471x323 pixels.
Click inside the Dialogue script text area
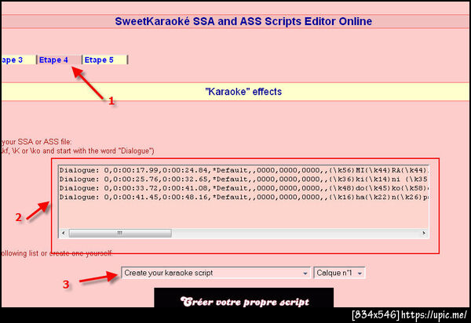tap(243, 201)
